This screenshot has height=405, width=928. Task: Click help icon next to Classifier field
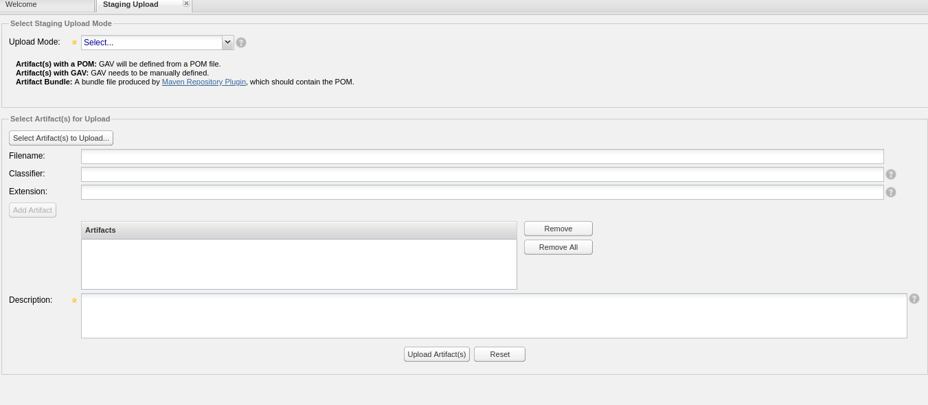pos(891,174)
